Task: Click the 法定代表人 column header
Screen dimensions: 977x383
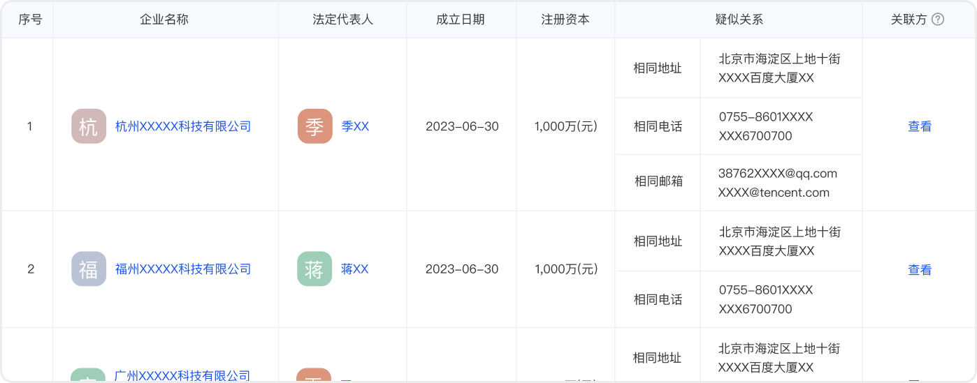Action: pos(342,20)
